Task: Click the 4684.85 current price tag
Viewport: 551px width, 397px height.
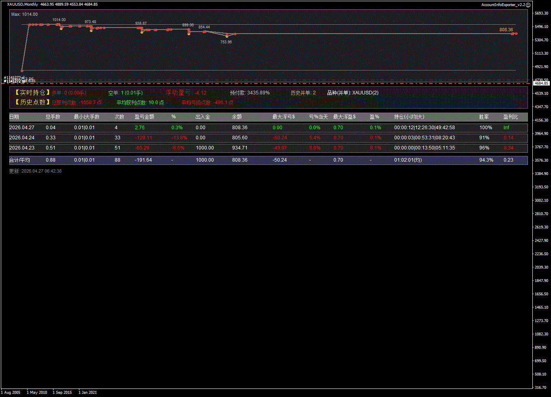Action: tap(541, 83)
